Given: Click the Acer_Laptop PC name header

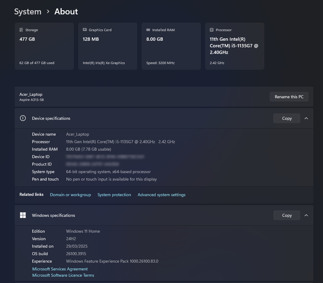Looking at the screenshot, I should pos(31,94).
